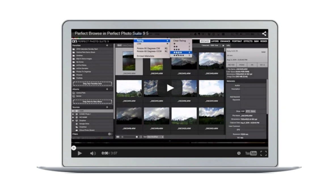The image size is (336, 190).
Task: Open the Matt K Demo Images folder
Action: pos(84,59)
